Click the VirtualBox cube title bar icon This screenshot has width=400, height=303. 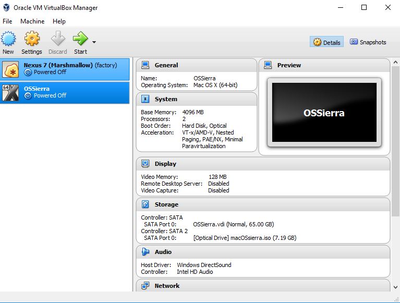pyautogui.click(x=6, y=7)
